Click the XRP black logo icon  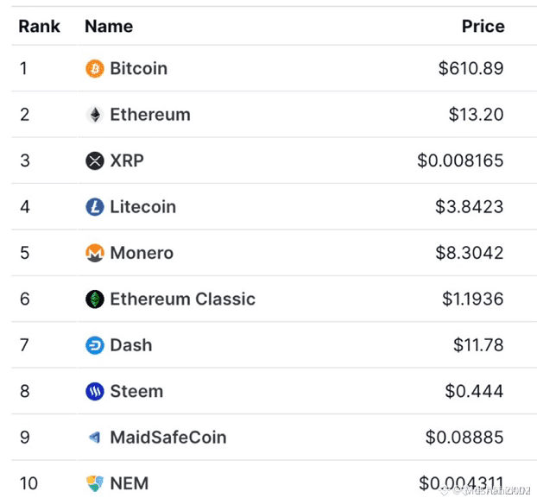[95, 161]
